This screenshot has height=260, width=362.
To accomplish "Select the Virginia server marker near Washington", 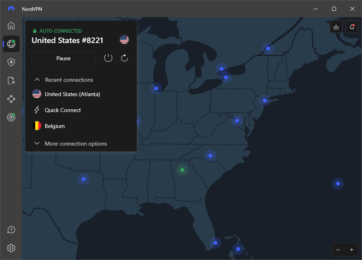I will [237, 121].
